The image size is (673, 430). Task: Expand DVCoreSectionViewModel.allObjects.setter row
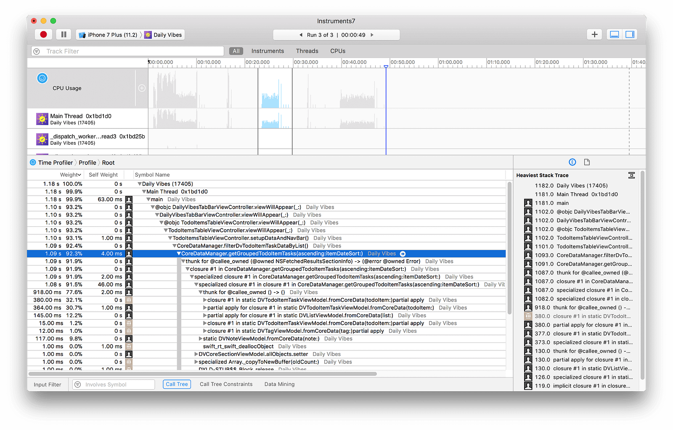point(196,354)
